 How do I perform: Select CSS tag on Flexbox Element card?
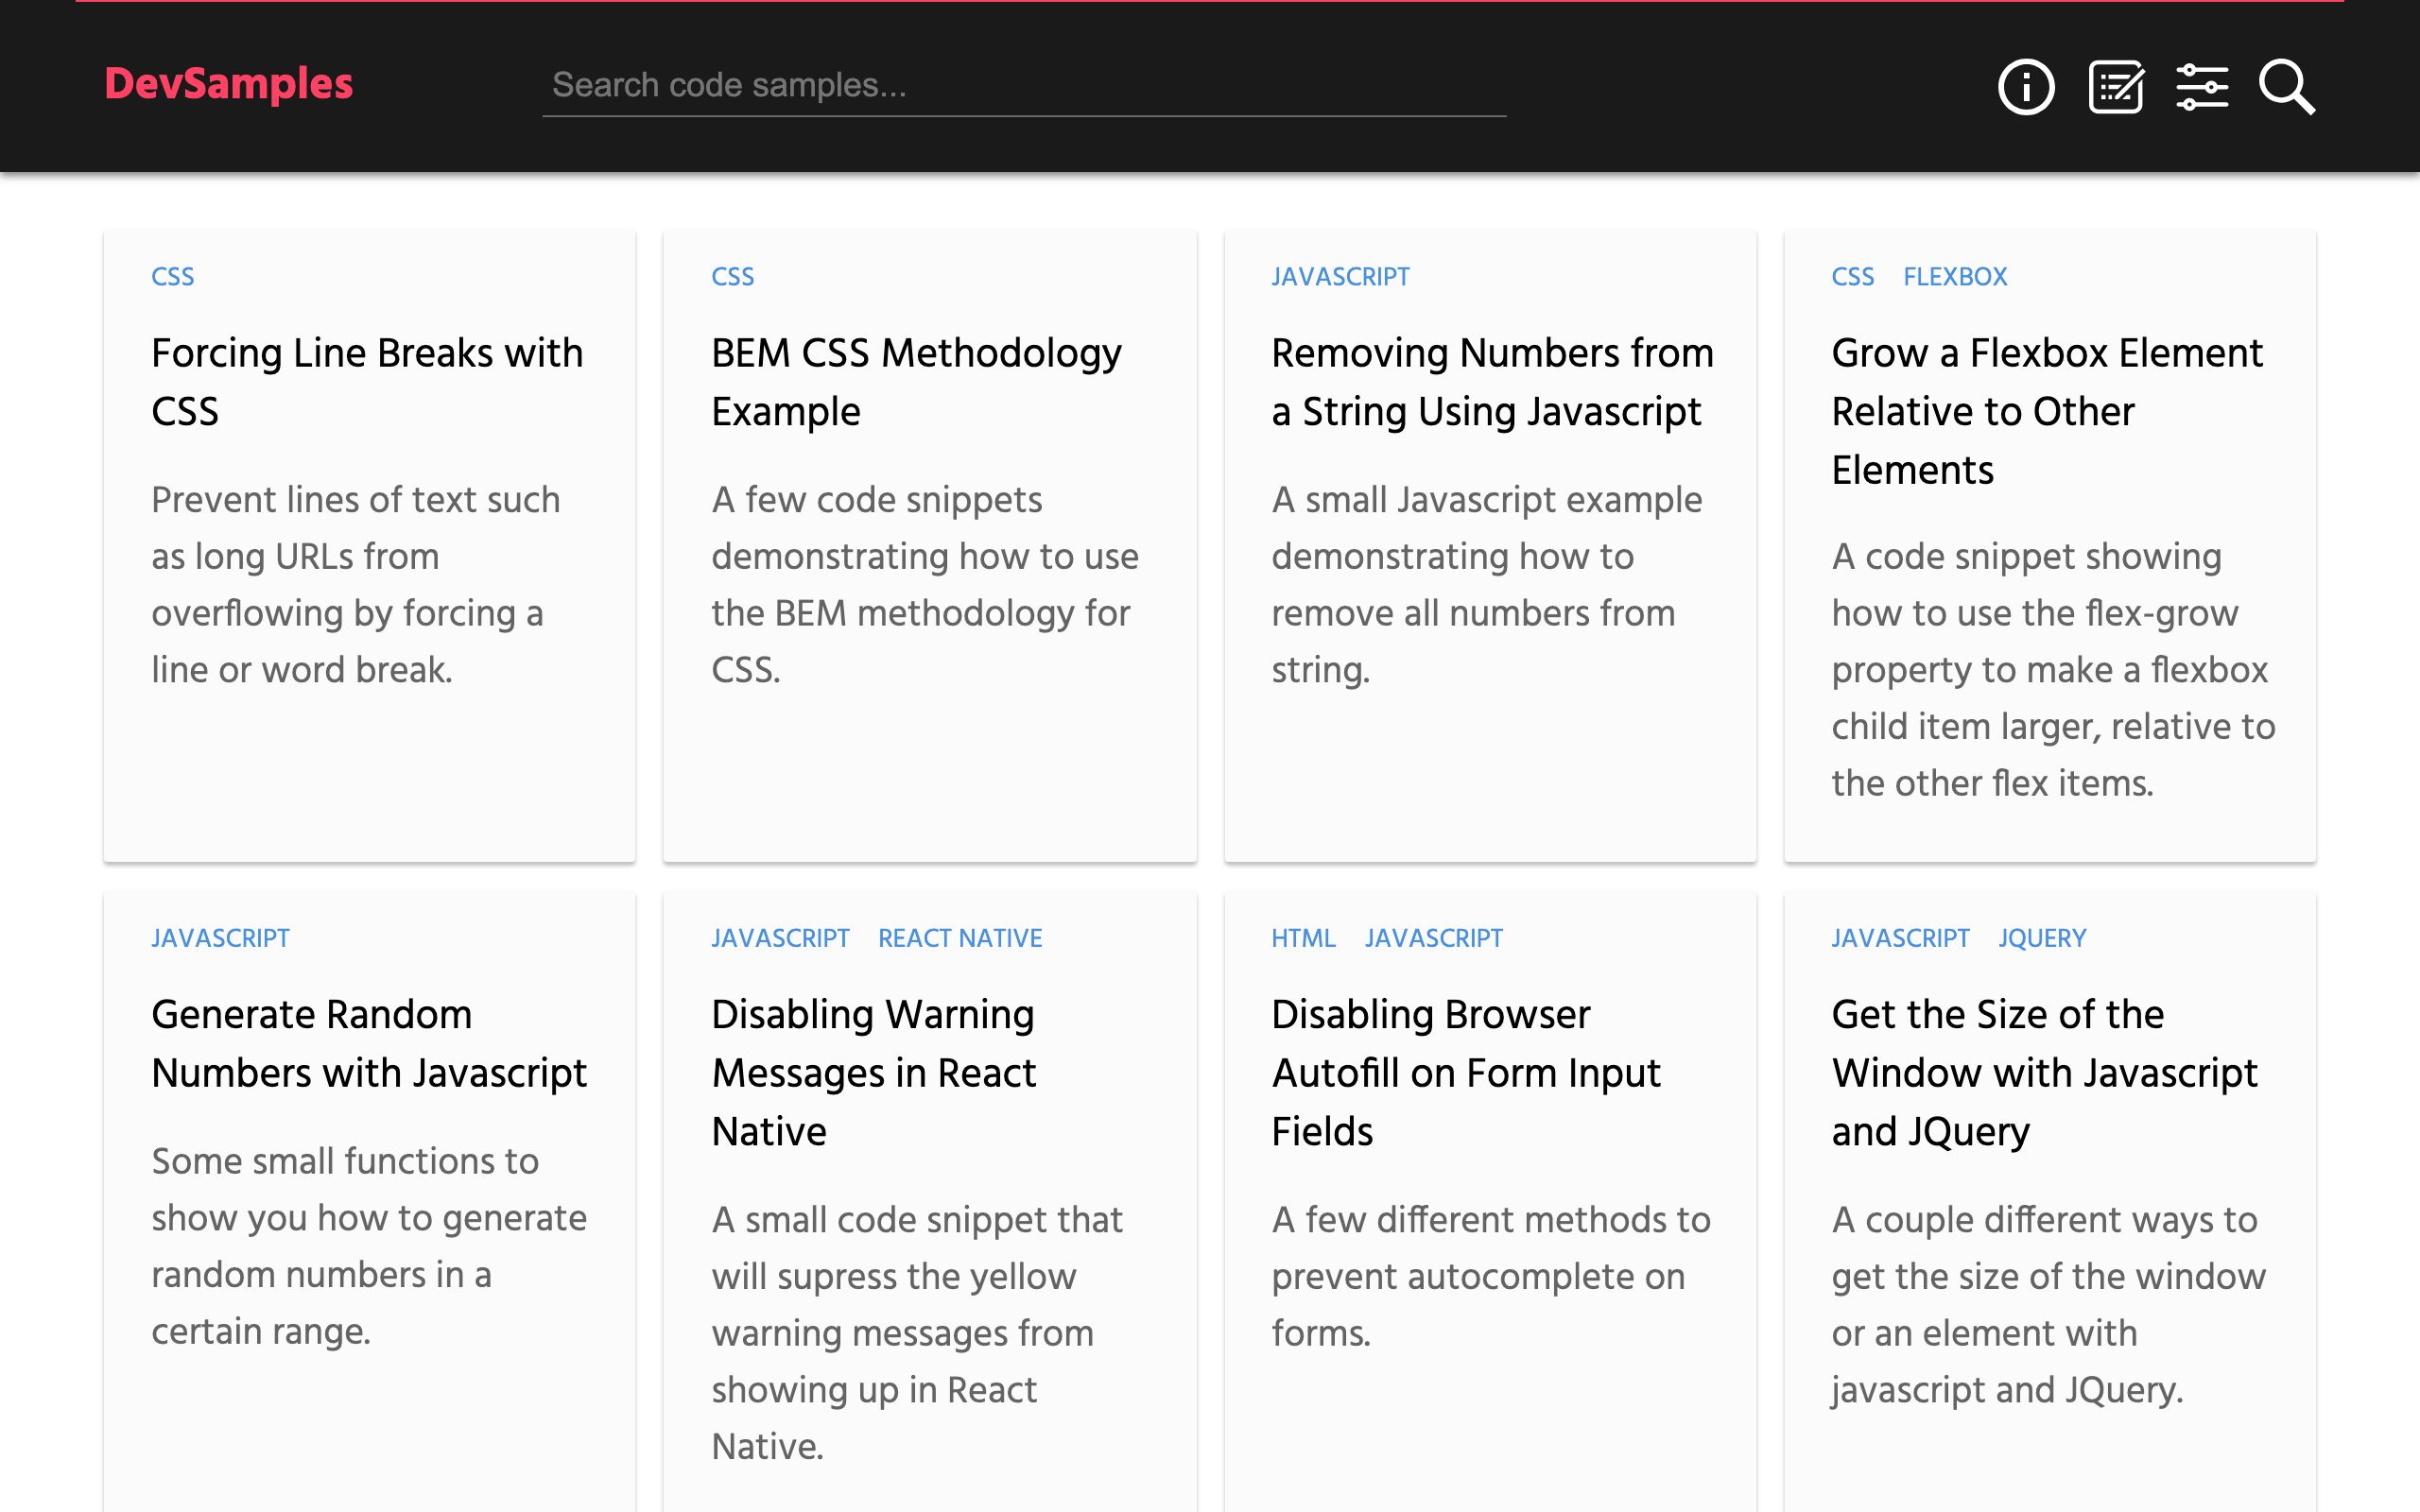pos(1853,277)
